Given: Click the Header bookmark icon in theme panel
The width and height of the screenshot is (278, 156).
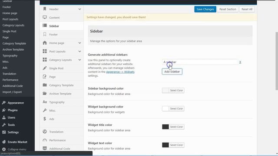Looking at the screenshot, I should [x=45, y=9].
